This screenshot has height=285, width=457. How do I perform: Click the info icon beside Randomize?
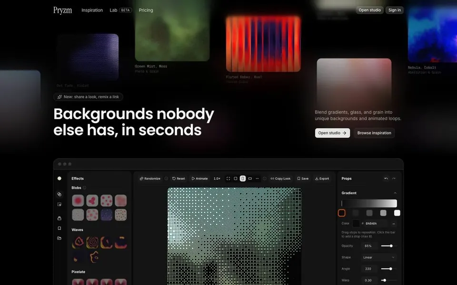click(166, 179)
